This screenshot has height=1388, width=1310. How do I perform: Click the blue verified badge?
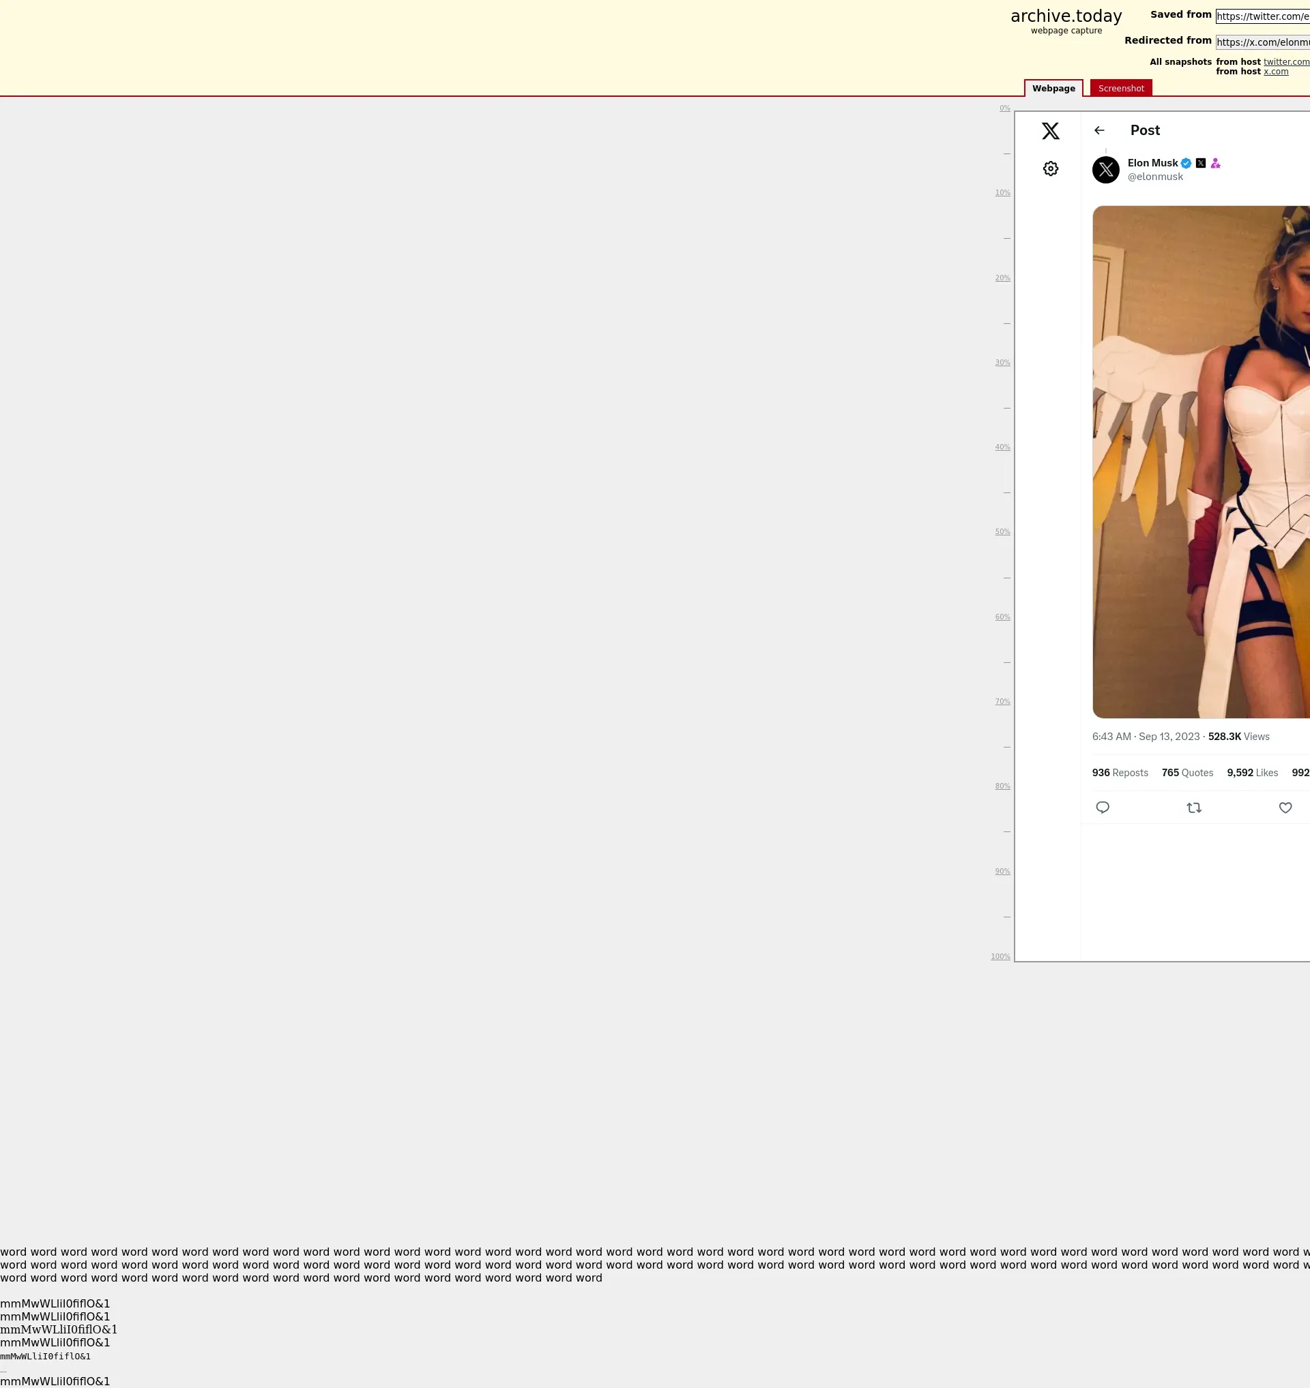click(x=1187, y=164)
